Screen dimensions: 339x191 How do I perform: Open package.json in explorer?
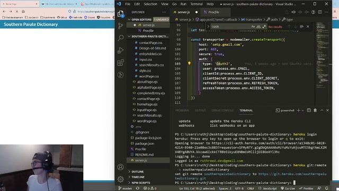click(x=145, y=143)
